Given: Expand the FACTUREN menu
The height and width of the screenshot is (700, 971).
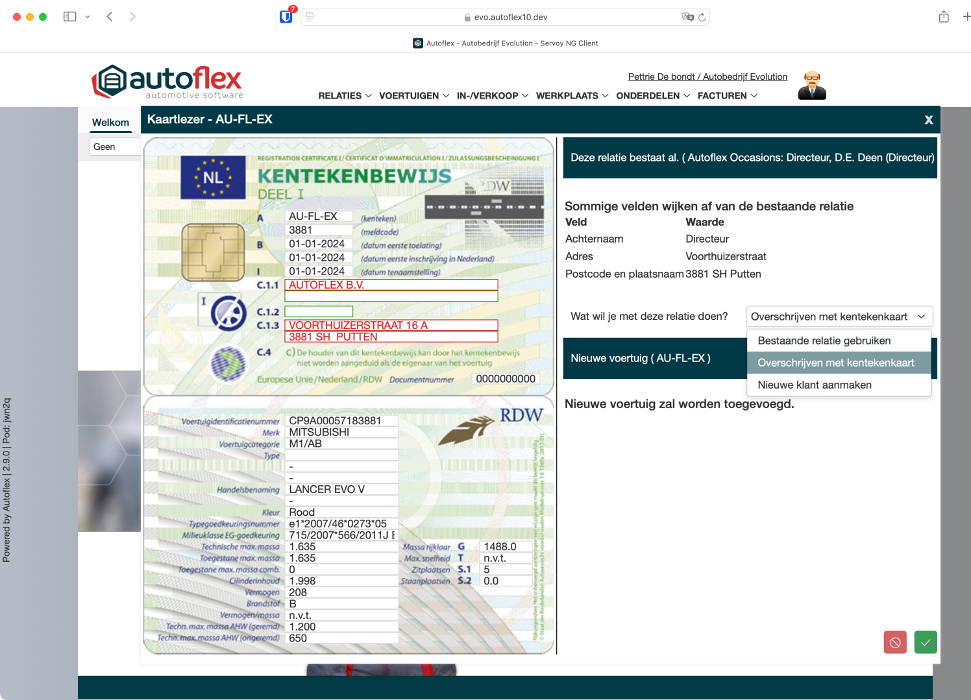Looking at the screenshot, I should (727, 96).
